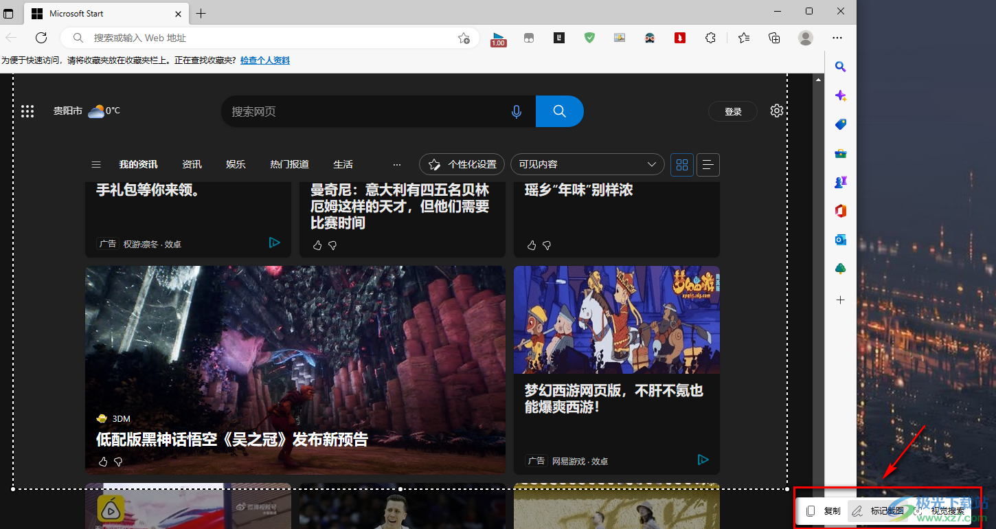
Task: Open sidebar Search icon
Action: point(840,67)
